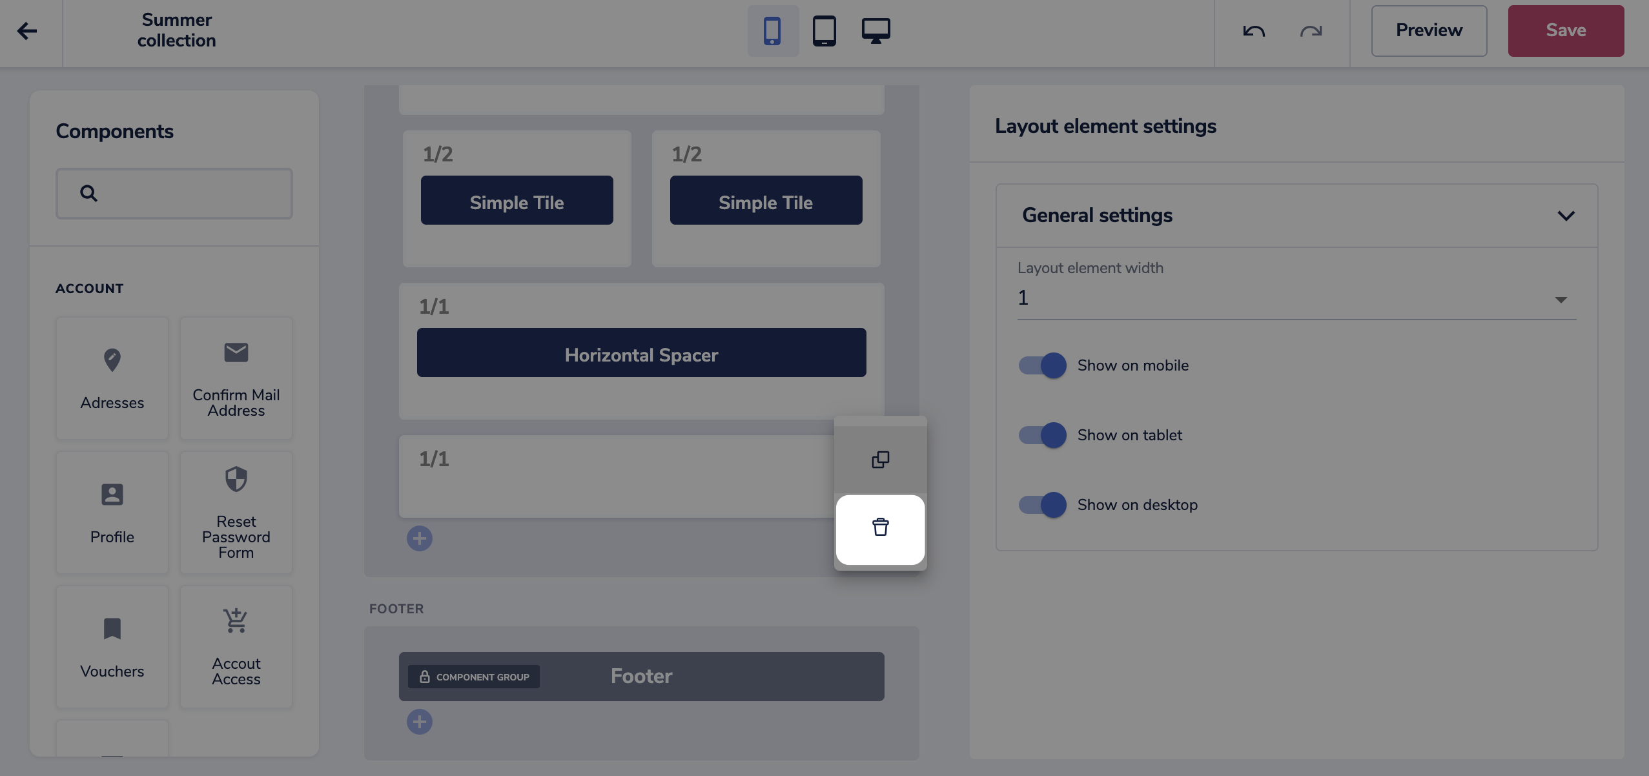
Task: Switch to tablet preview mode
Action: [824, 30]
